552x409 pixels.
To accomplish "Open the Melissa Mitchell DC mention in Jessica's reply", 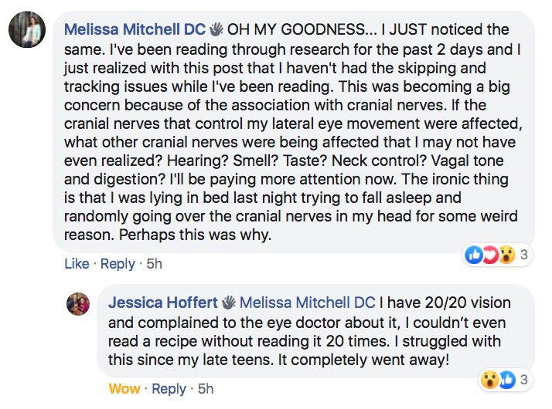I will [307, 301].
